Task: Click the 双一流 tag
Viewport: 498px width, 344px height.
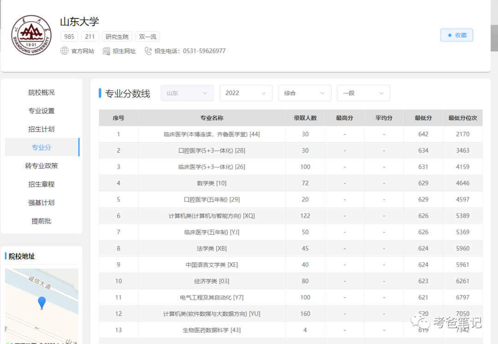Action: tap(148, 36)
